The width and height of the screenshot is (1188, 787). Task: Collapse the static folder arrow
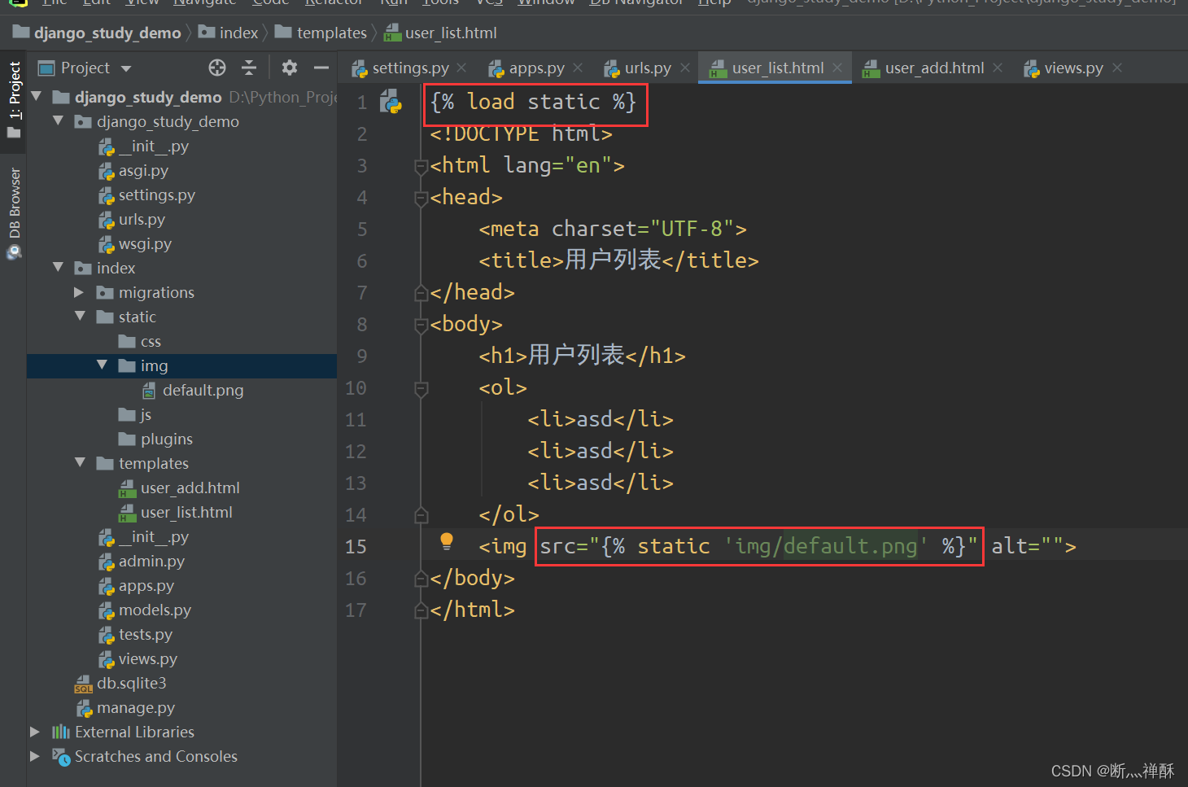tap(80, 316)
